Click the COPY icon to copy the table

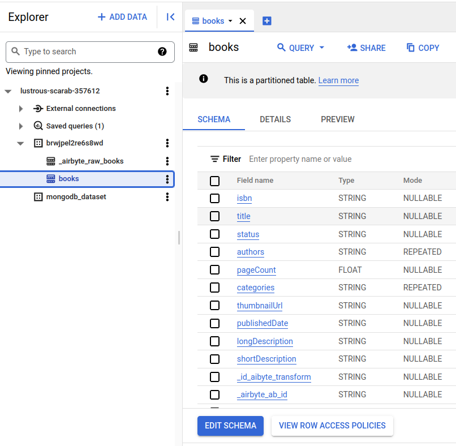[x=422, y=48]
